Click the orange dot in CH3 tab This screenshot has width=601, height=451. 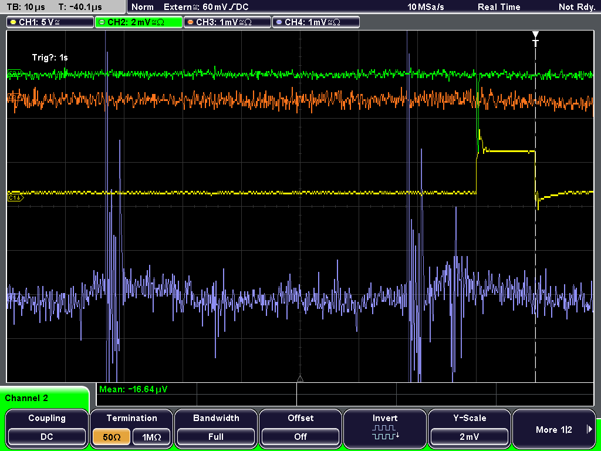tap(191, 22)
